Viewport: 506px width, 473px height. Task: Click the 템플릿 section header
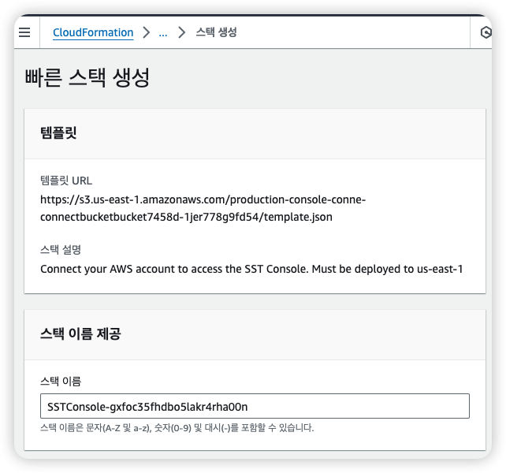tap(58, 132)
